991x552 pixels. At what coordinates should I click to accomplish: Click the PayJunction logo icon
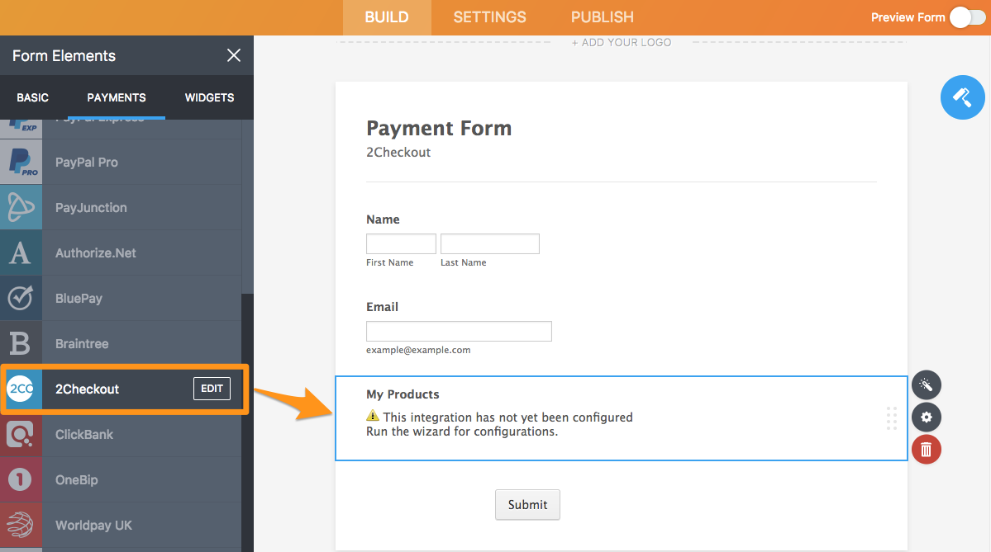tap(21, 208)
